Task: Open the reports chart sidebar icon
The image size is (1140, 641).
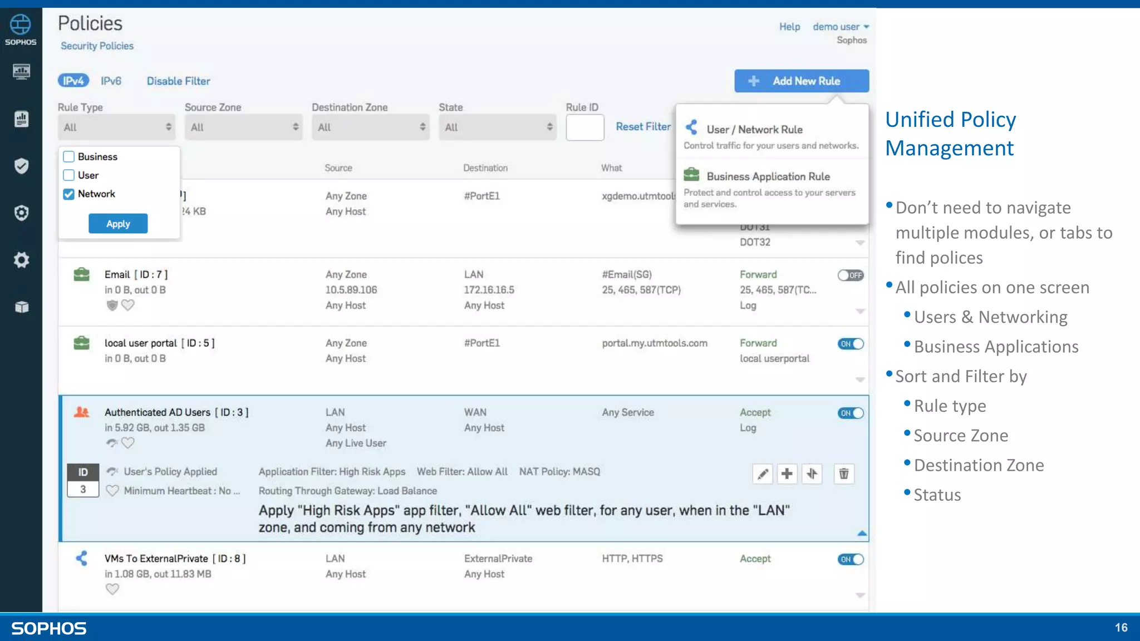Action: point(21,119)
